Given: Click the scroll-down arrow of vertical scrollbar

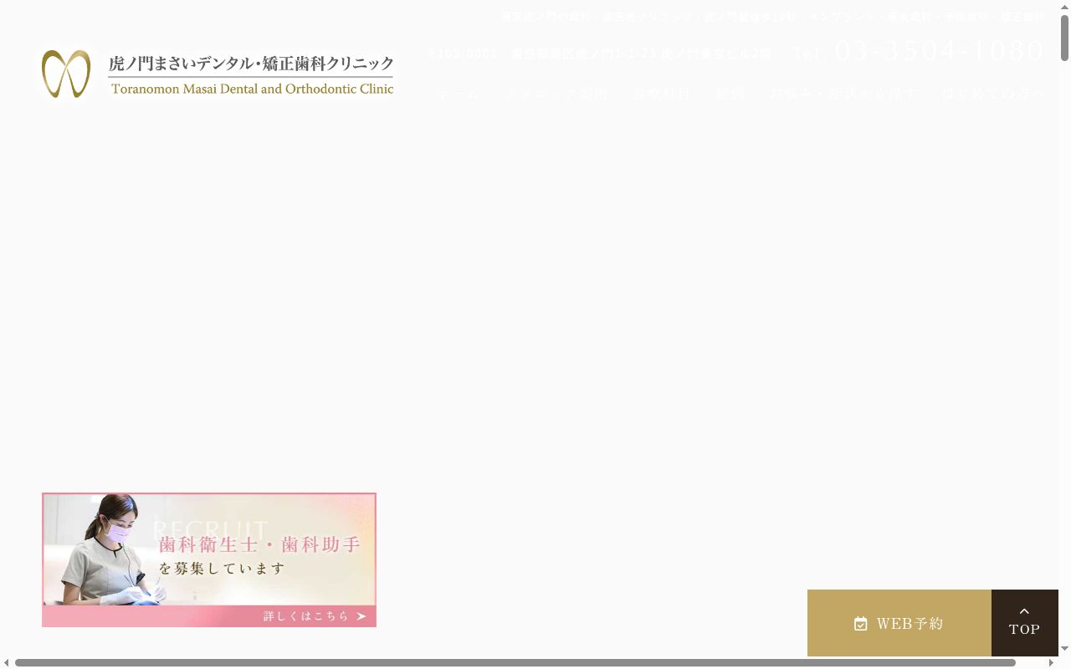Looking at the screenshot, I should click(1064, 649).
